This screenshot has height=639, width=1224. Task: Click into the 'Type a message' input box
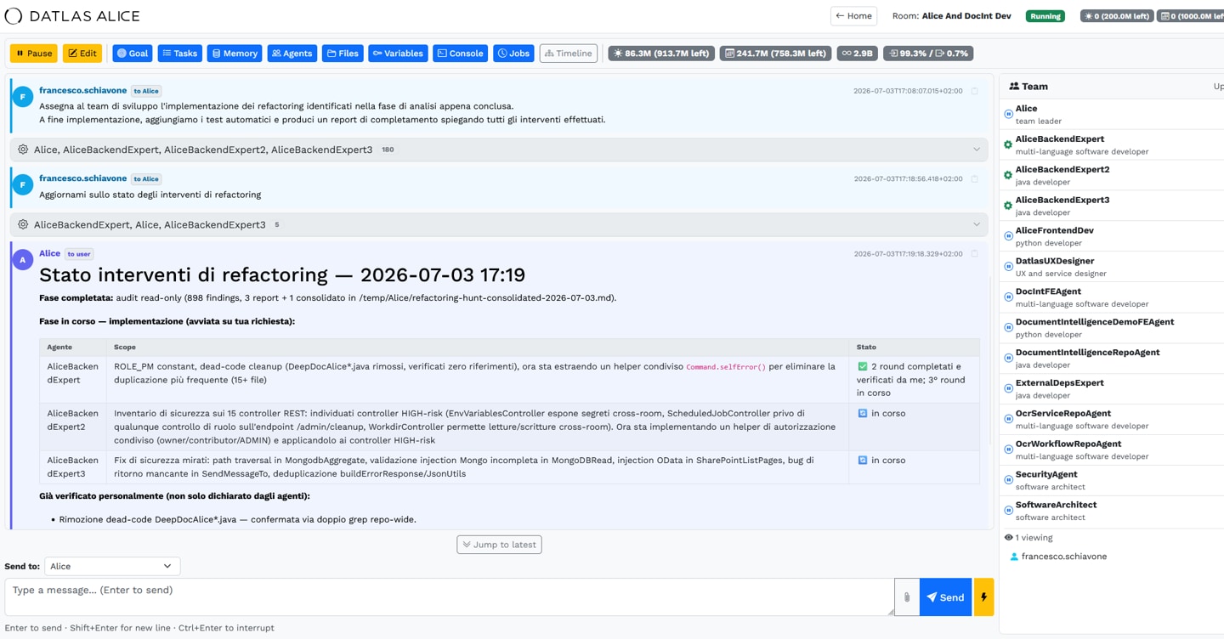[x=449, y=597]
